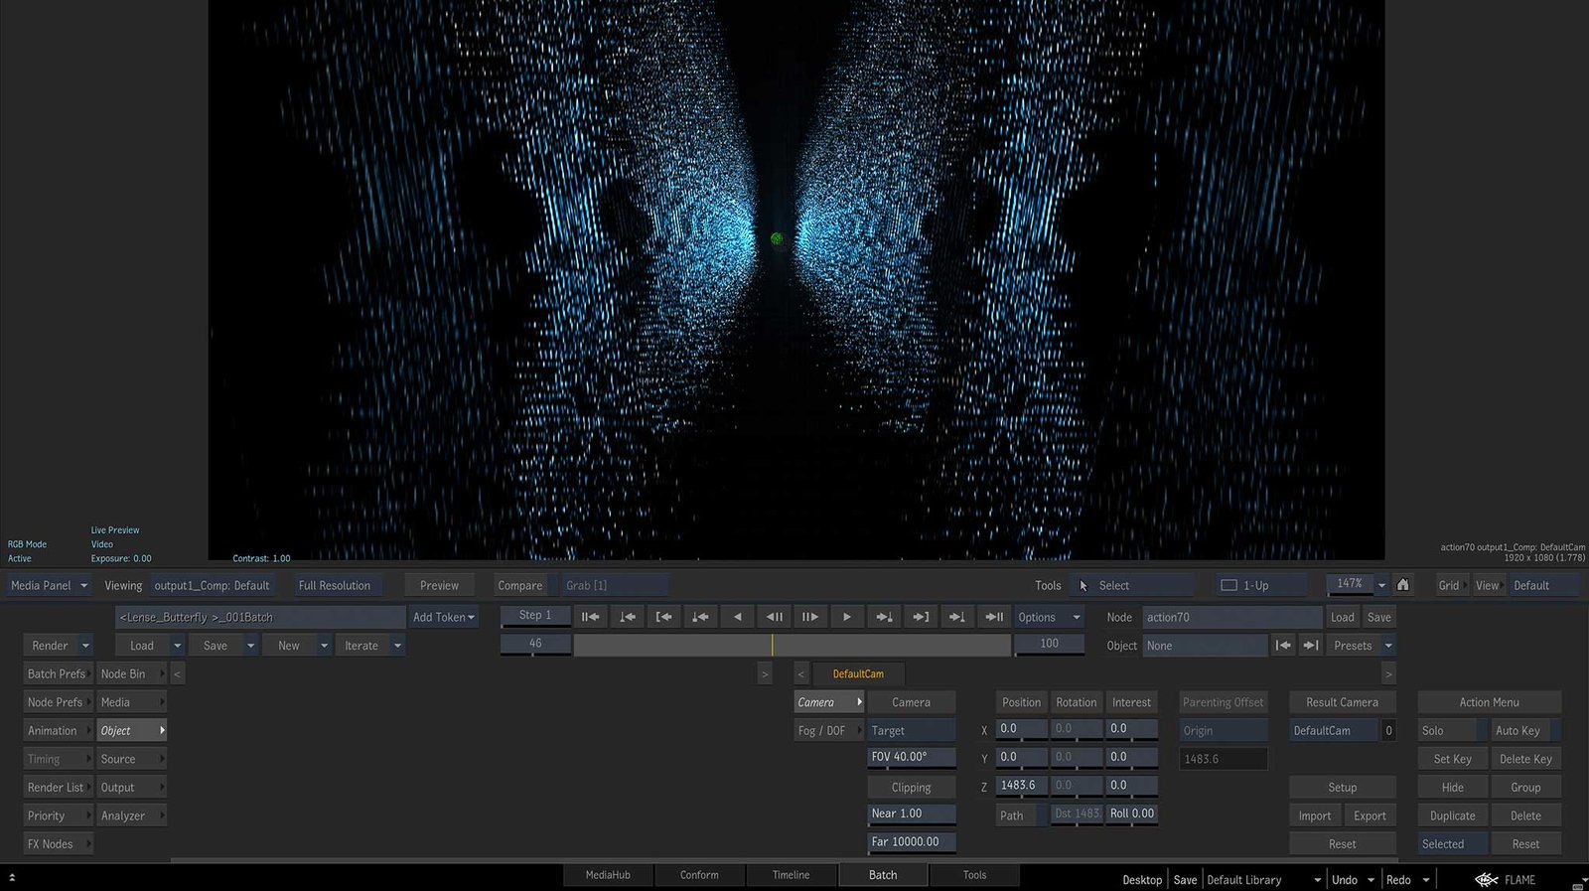Click the Flame fish logo icon
This screenshot has height=891, width=1589.
[1486, 879]
